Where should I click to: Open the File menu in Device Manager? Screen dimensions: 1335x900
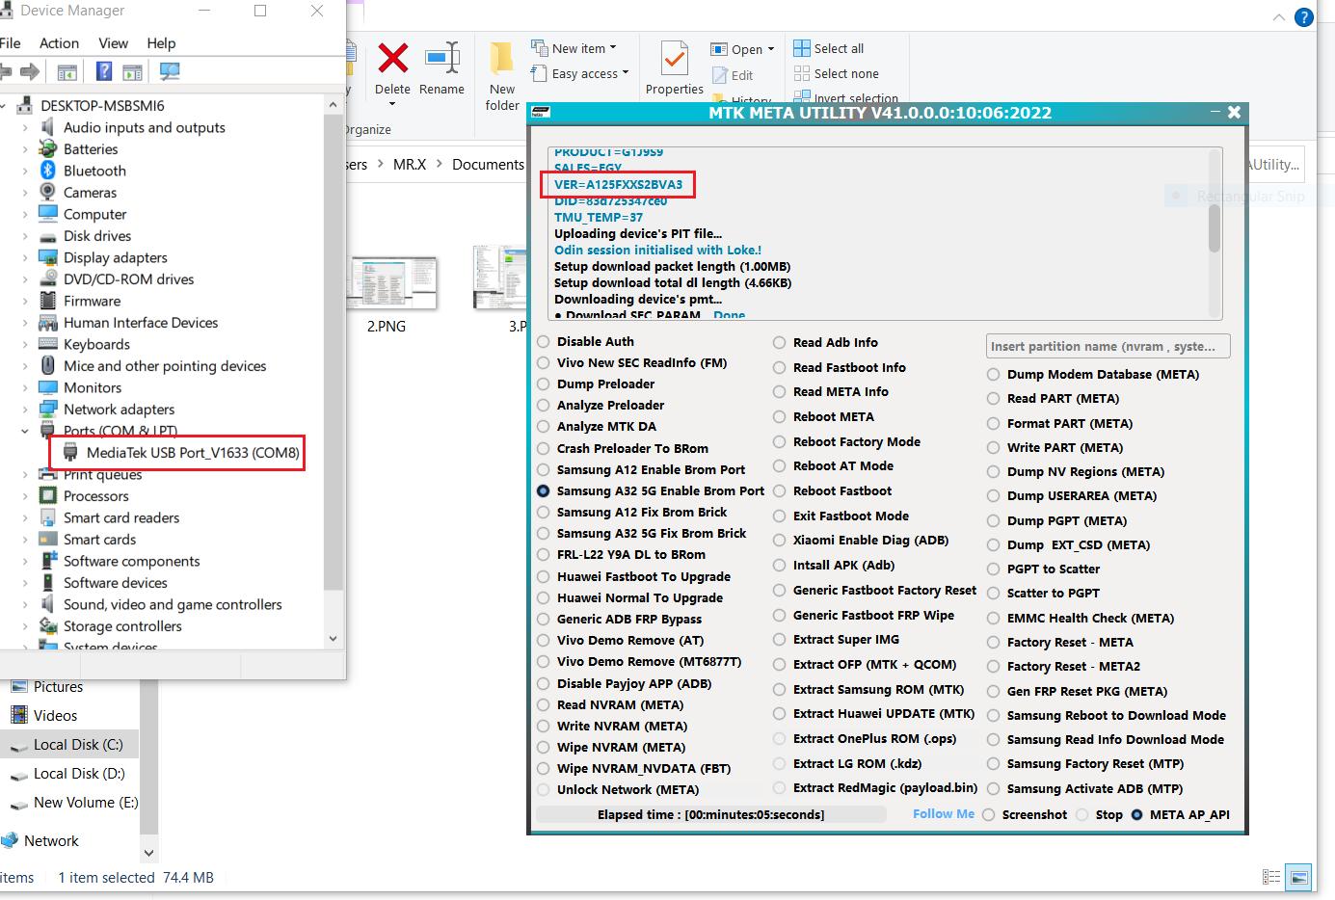click(x=11, y=42)
